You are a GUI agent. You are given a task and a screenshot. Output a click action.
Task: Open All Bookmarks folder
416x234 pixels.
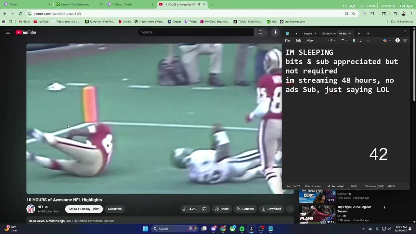pos(402,22)
